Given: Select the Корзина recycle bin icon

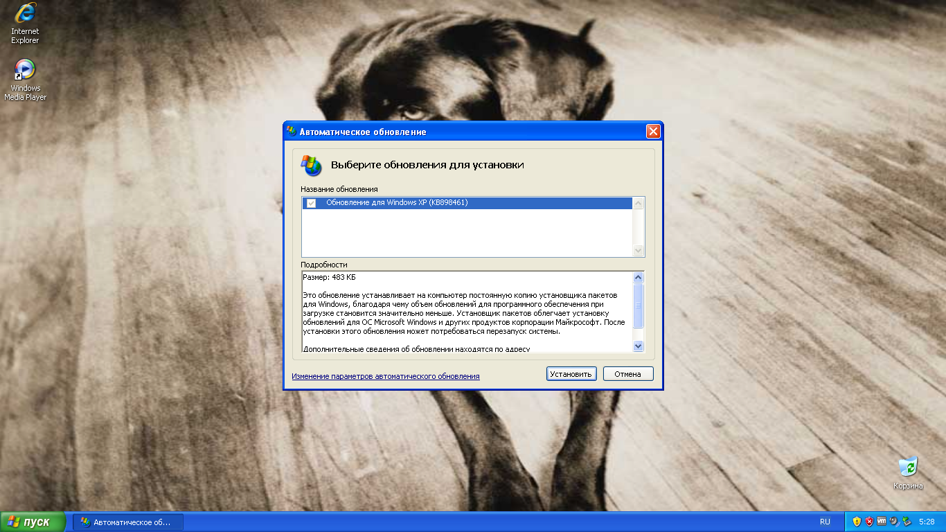Looking at the screenshot, I should (x=908, y=473).
